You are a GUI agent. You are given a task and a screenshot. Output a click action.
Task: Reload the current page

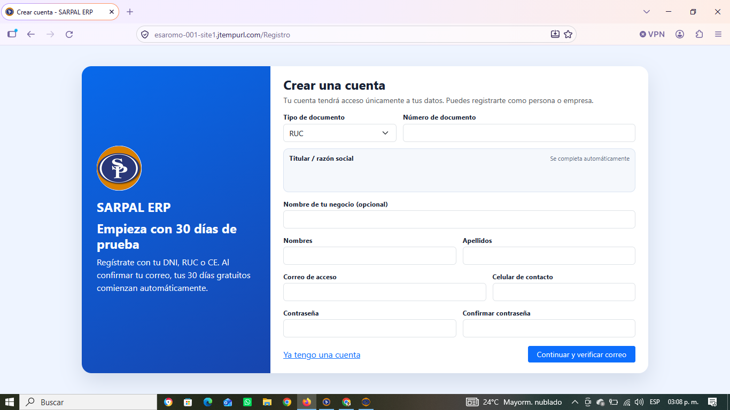(x=69, y=34)
